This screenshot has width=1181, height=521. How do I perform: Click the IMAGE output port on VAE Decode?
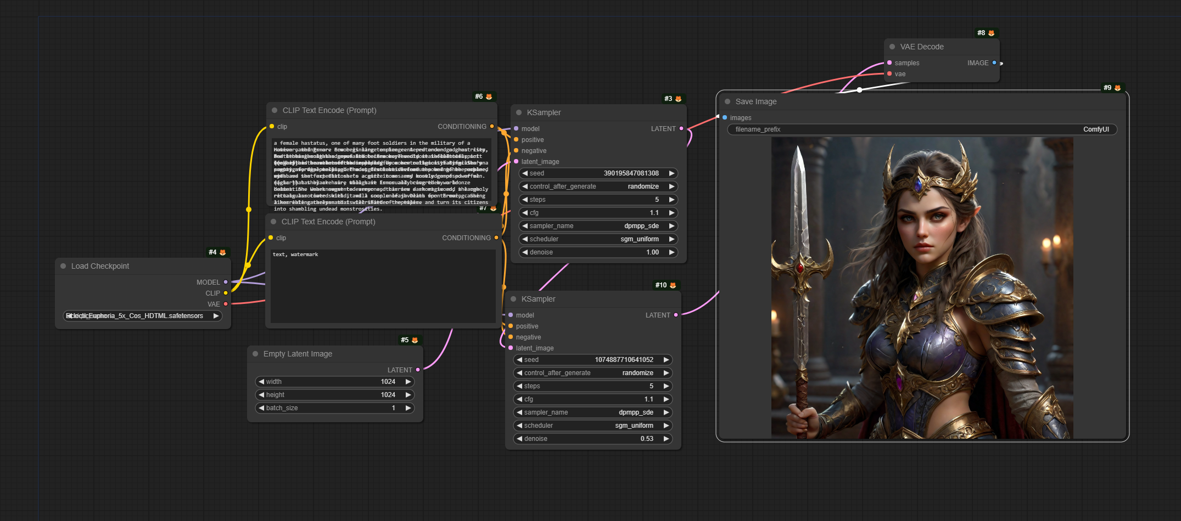tap(994, 63)
